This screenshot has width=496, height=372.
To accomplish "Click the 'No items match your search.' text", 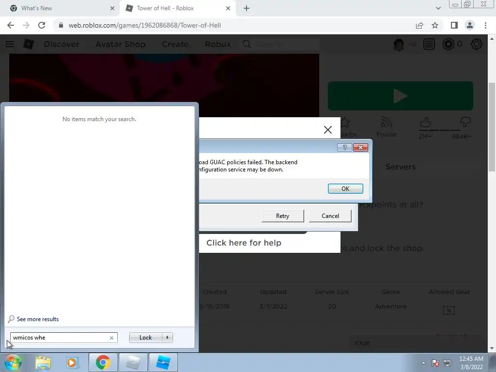I will (x=99, y=119).
